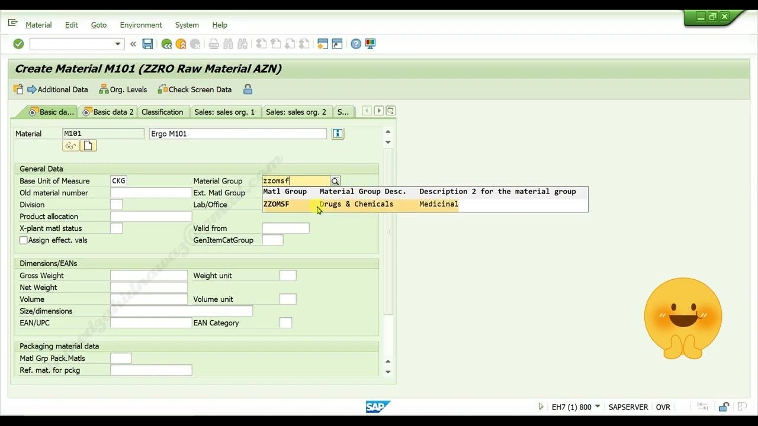The width and height of the screenshot is (758, 426).
Task: Click the Find Next binoculars icon
Action: [x=242, y=44]
